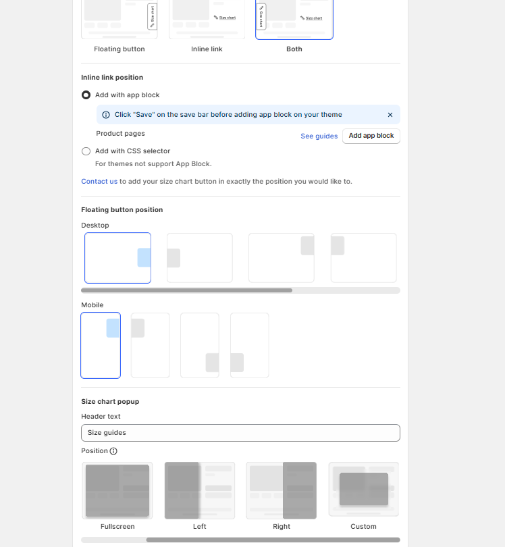
Task: Click the Add app block button
Action: (x=371, y=136)
